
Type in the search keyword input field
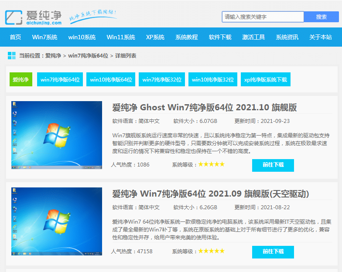pos(263,17)
